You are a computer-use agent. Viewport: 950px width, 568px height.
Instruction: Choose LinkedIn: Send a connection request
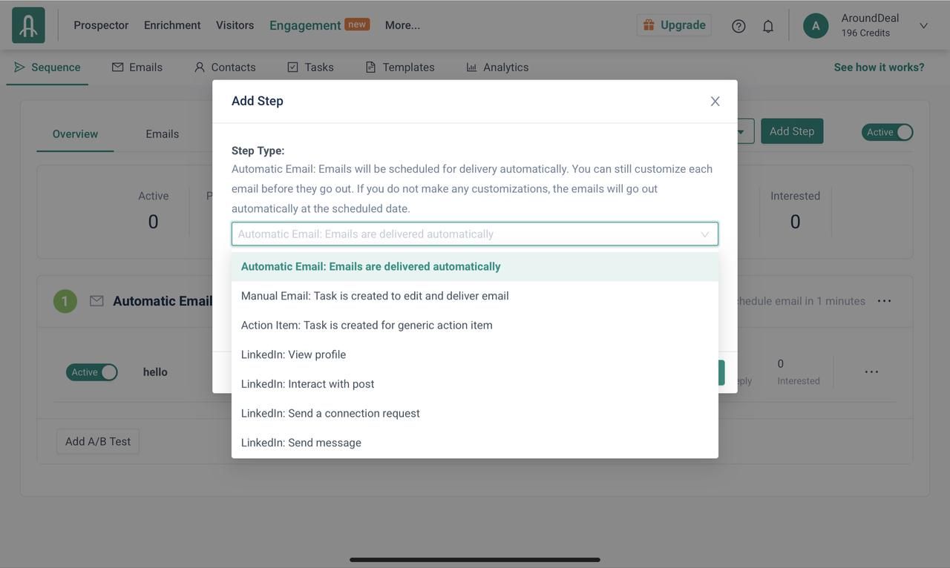pos(330,413)
